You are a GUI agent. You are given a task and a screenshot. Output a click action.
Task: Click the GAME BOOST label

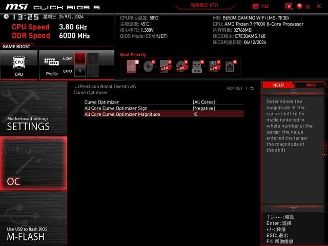16,47
